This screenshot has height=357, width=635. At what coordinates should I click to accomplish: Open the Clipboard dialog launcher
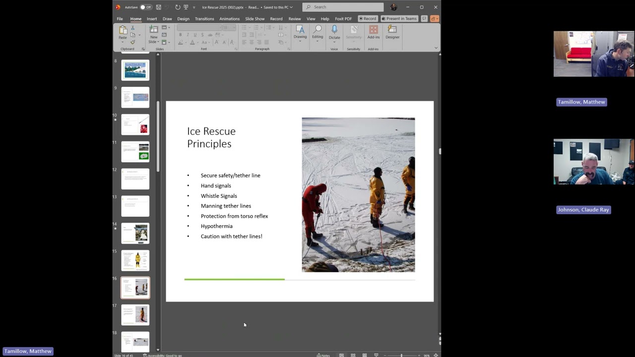coord(143,49)
